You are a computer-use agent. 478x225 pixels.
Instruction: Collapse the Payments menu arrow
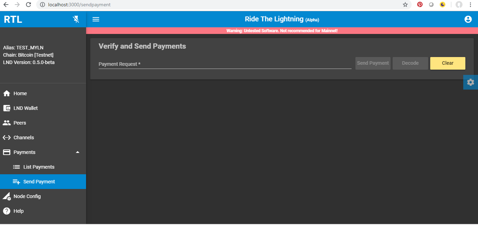[78, 152]
